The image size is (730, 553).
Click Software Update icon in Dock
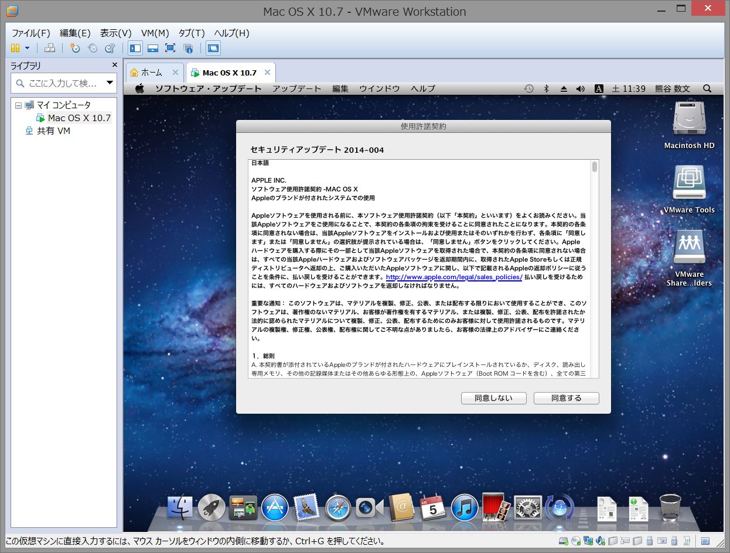tap(560, 507)
